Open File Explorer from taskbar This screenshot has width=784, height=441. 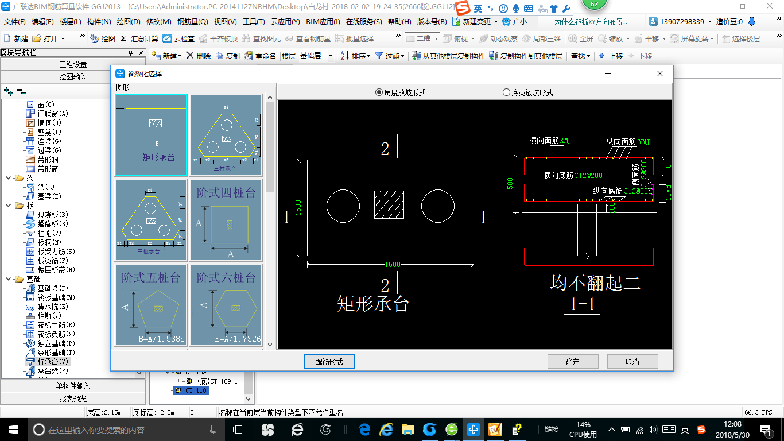click(x=408, y=430)
